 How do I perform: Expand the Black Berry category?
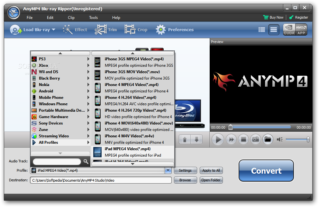[60, 78]
